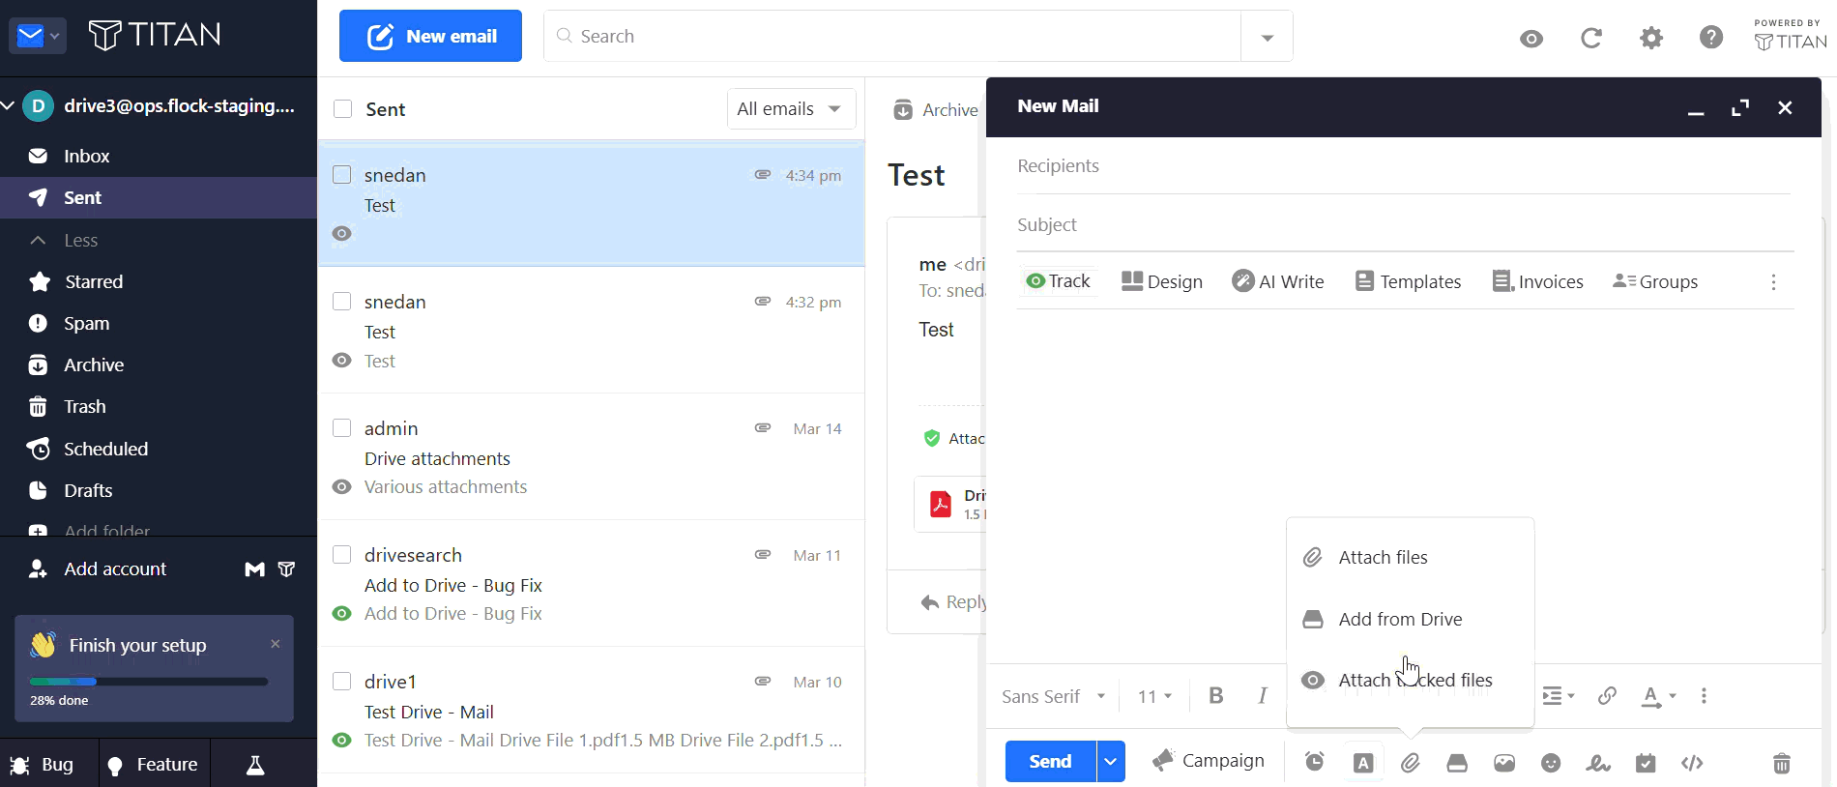This screenshot has width=1837, height=787.
Task: Click the italic formatting button
Action: point(1262,695)
